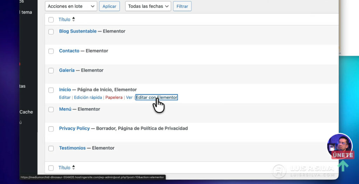Open the Privacy Policy page link
The height and width of the screenshot is (184, 359).
[74, 128]
